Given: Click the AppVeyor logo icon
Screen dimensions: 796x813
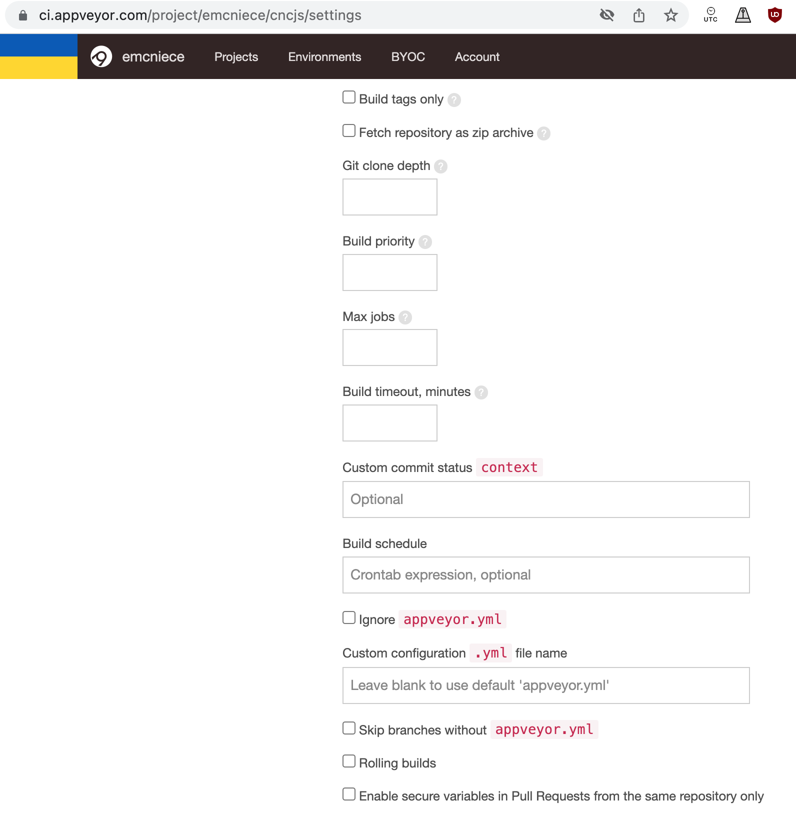Looking at the screenshot, I should pos(101,56).
